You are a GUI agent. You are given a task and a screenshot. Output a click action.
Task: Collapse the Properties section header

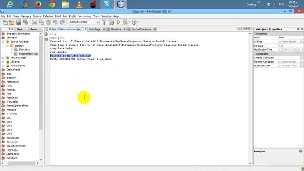[x=255, y=34]
